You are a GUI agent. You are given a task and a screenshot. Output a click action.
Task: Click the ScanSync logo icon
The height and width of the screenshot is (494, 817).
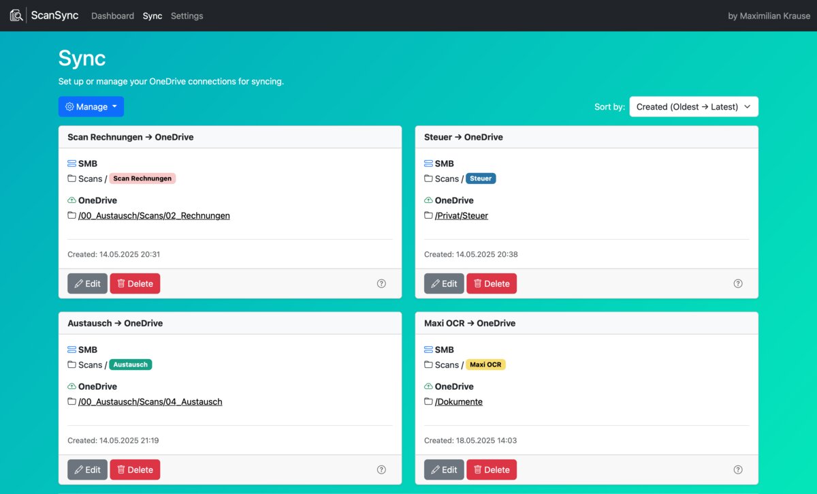[x=16, y=15]
